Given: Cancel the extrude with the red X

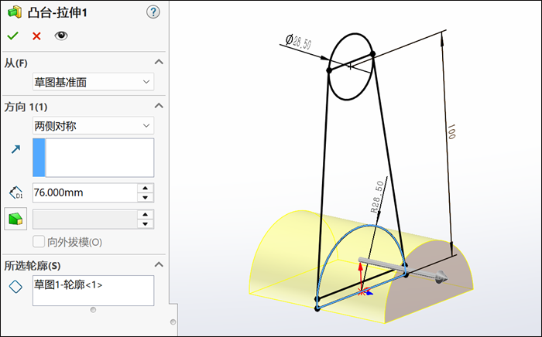Looking at the screenshot, I should click(36, 36).
